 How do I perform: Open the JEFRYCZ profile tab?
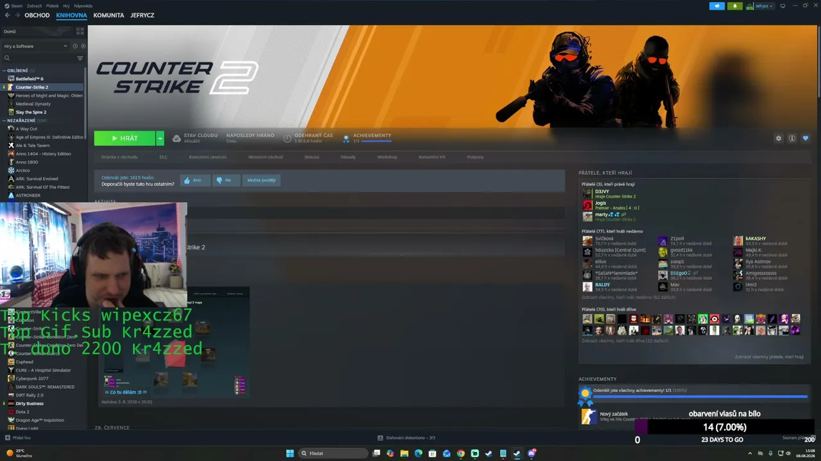142,15
